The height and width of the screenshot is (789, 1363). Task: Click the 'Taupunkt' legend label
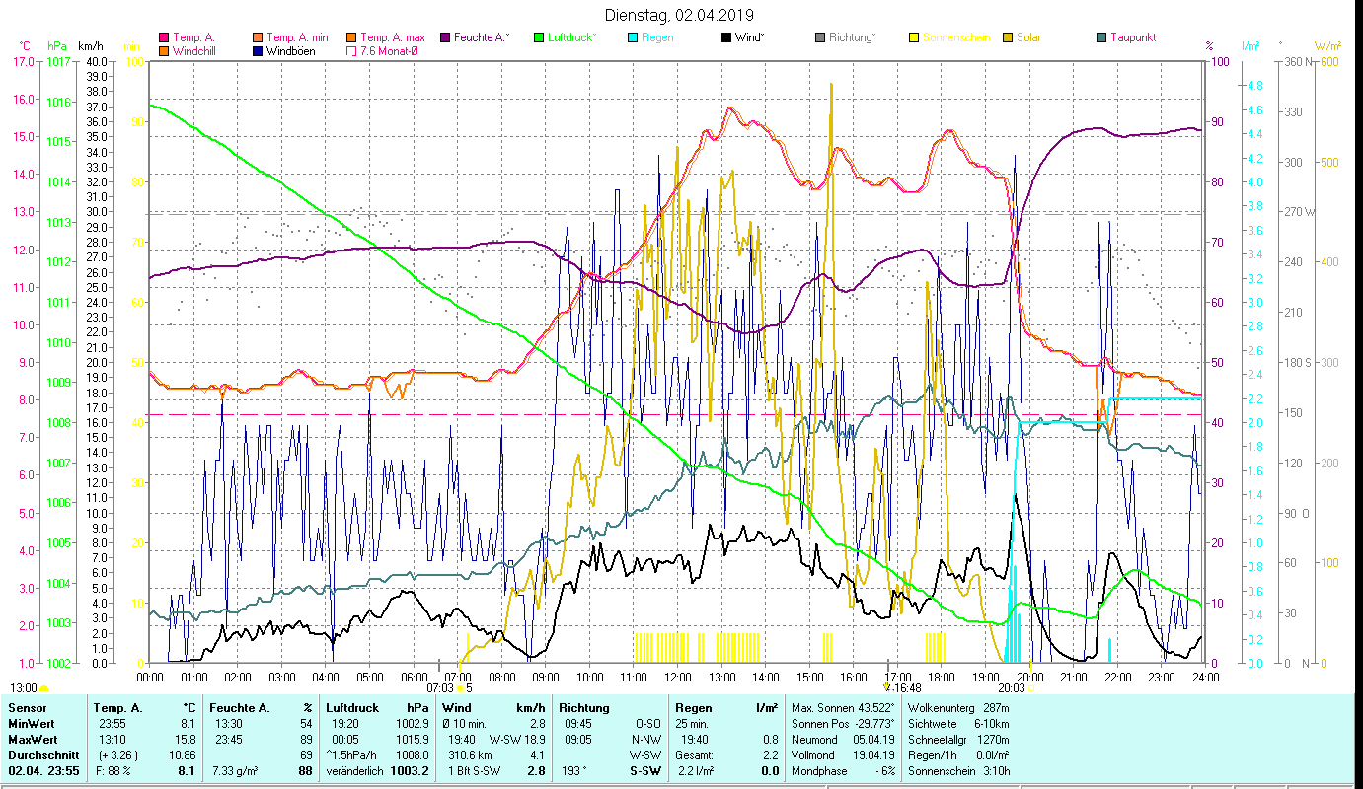click(x=1133, y=38)
